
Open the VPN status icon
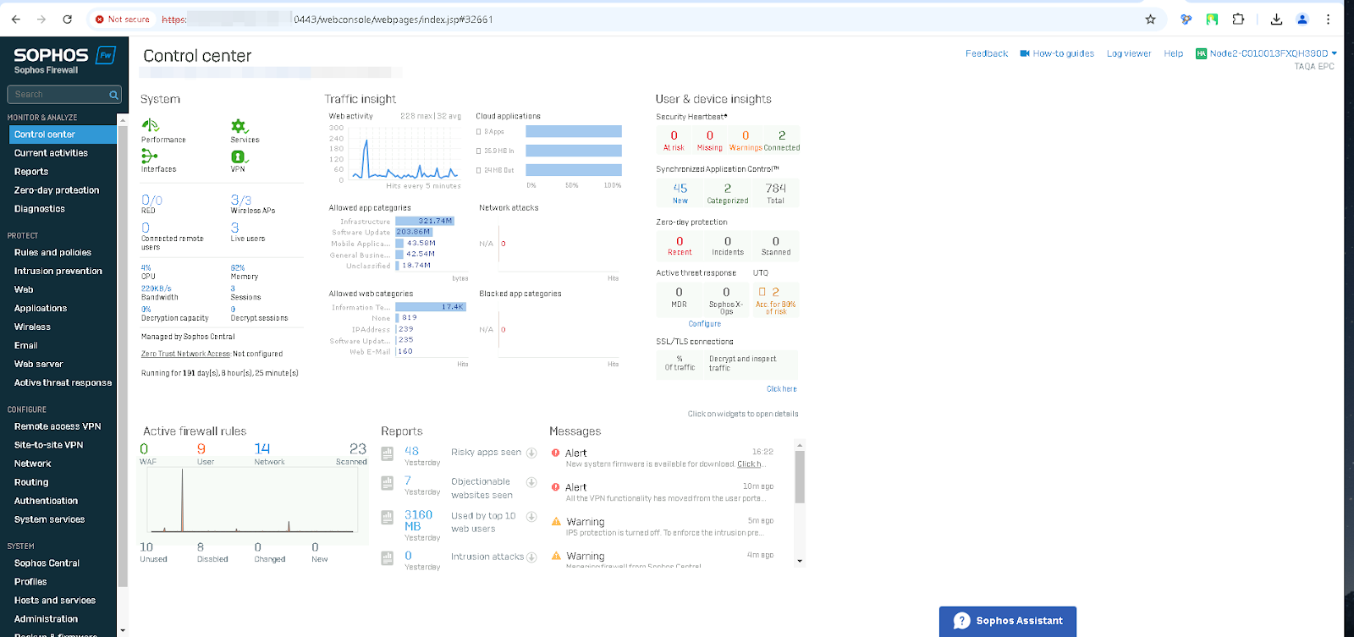point(239,157)
